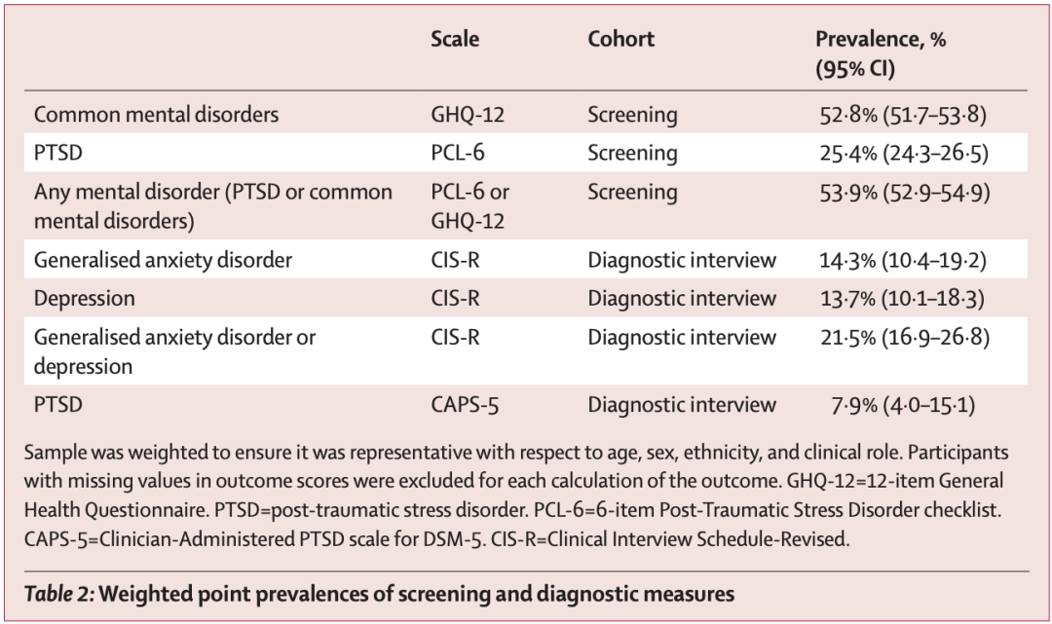Select the 13·7% (10·1–18·3) prevalence value
Screen dimensions: 1052x624
point(903,298)
